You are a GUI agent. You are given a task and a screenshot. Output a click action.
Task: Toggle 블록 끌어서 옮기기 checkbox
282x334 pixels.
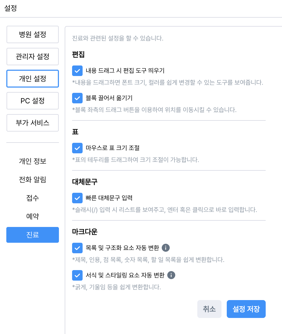click(x=77, y=98)
